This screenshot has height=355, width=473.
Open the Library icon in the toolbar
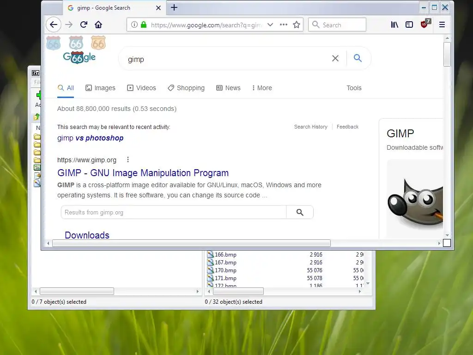pyautogui.click(x=394, y=25)
